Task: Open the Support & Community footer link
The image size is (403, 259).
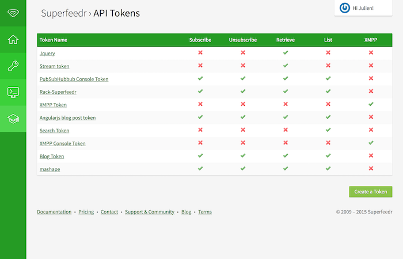Action: (x=150, y=212)
